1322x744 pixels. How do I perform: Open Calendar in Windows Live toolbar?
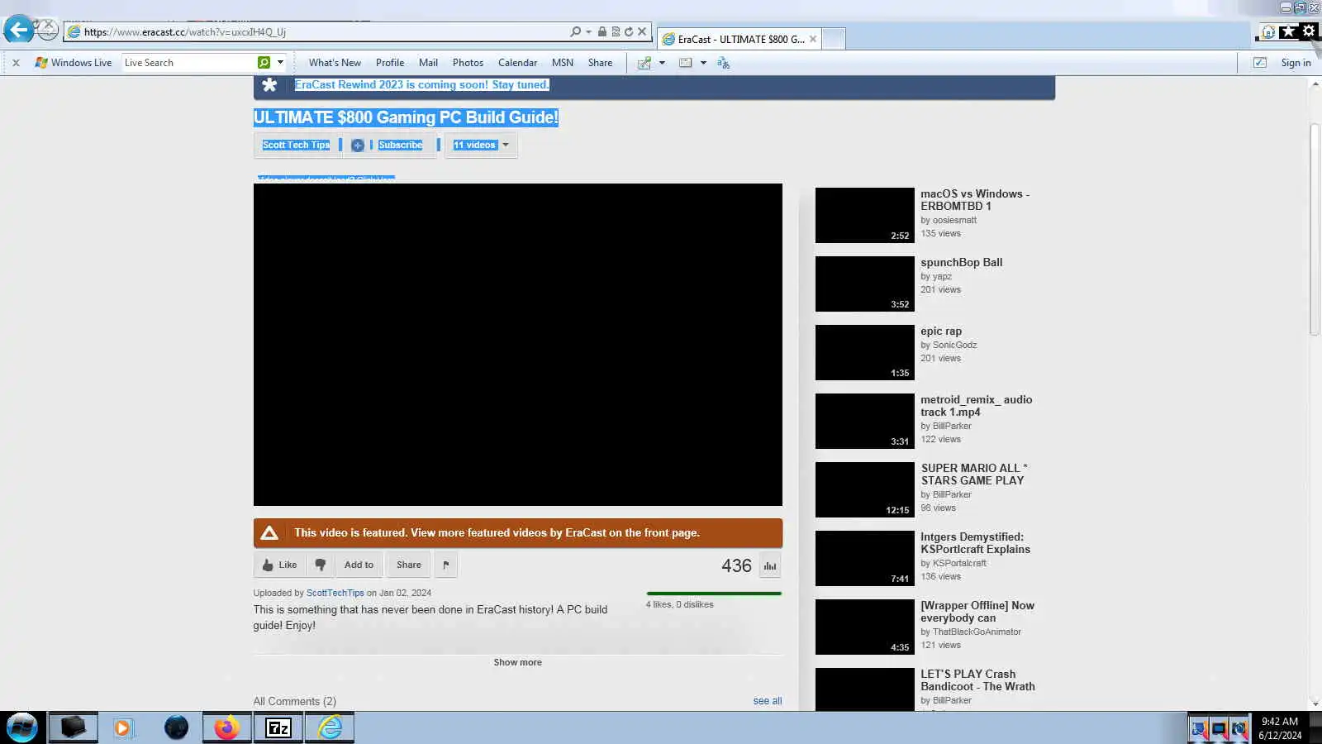tap(517, 63)
